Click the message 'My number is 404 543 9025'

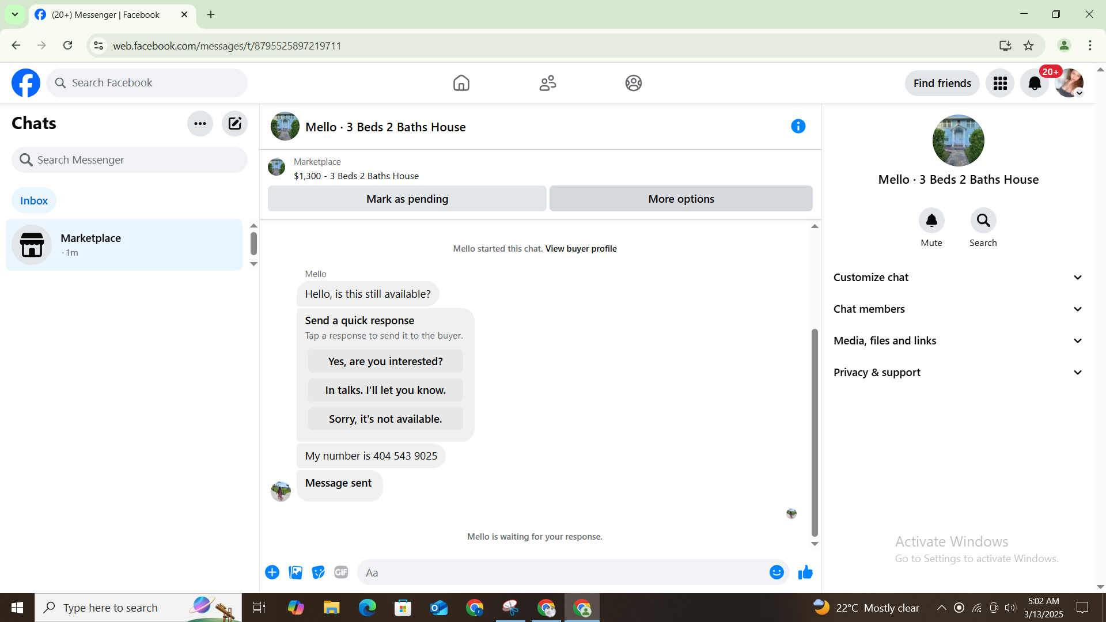point(371,456)
